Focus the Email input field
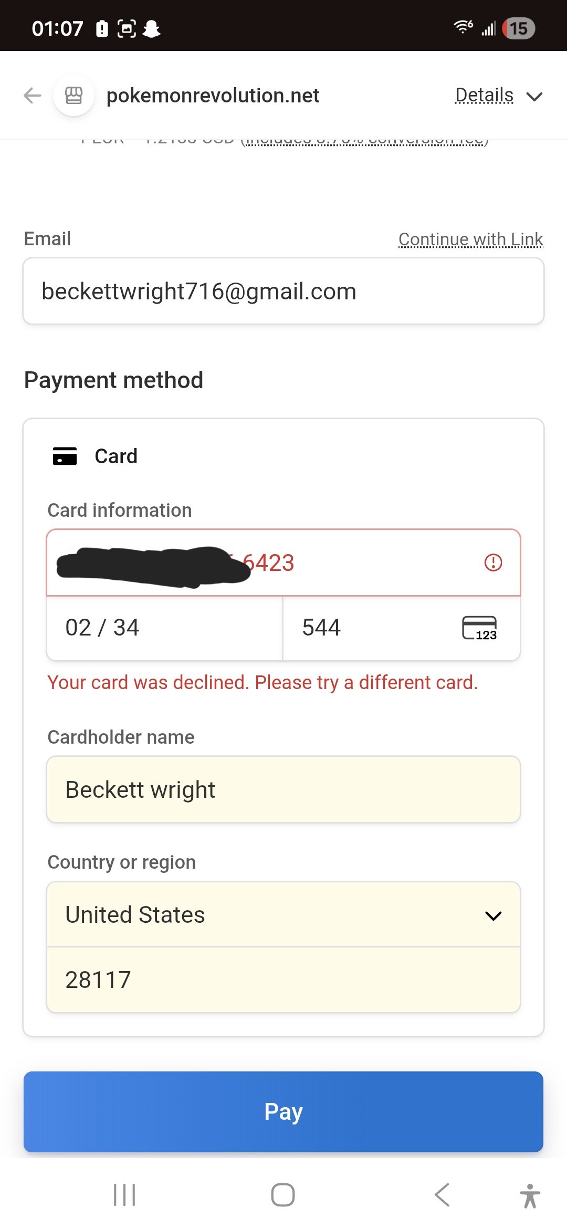 coord(283,291)
